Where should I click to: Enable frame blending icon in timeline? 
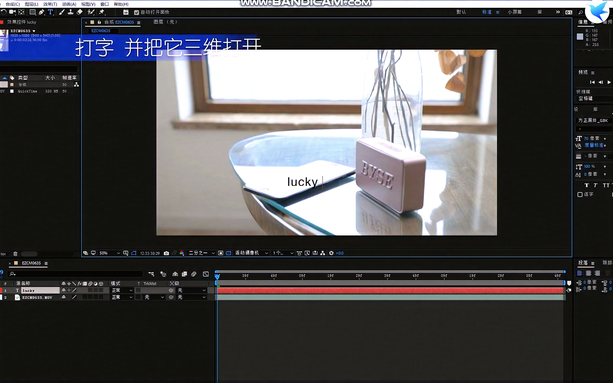coord(184,274)
